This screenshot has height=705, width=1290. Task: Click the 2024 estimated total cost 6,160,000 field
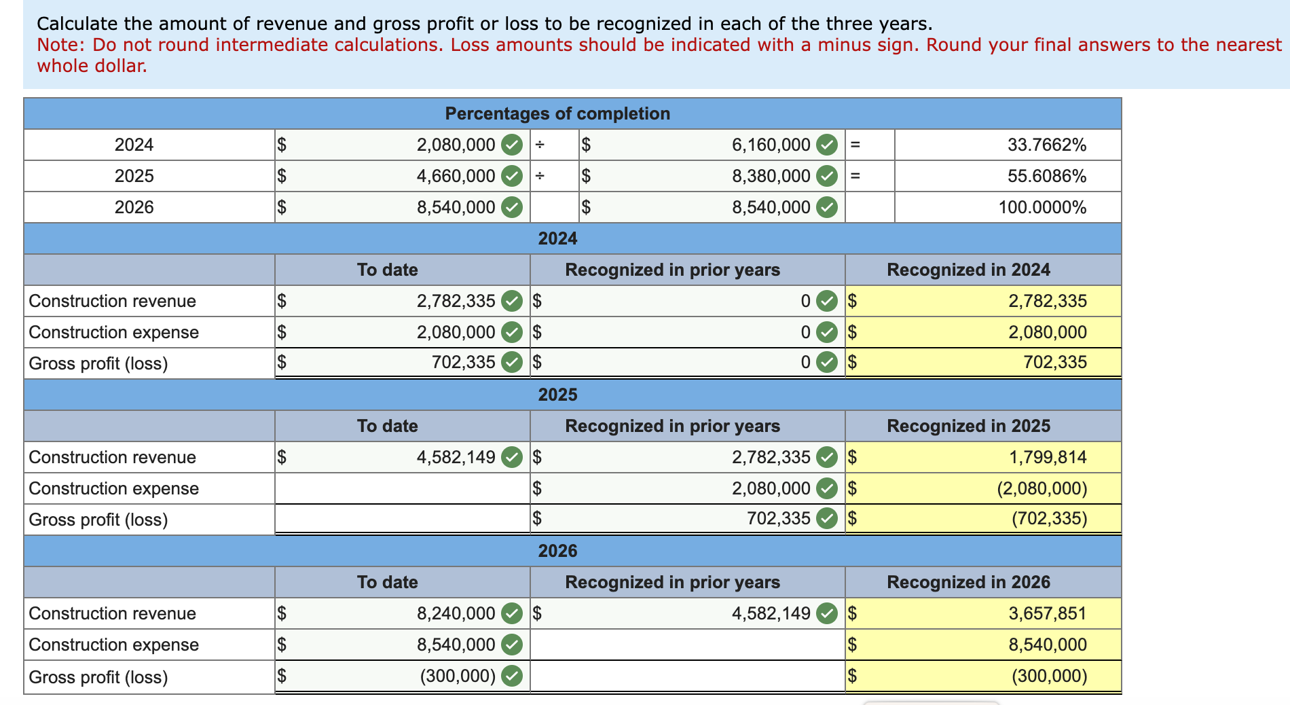click(712, 145)
